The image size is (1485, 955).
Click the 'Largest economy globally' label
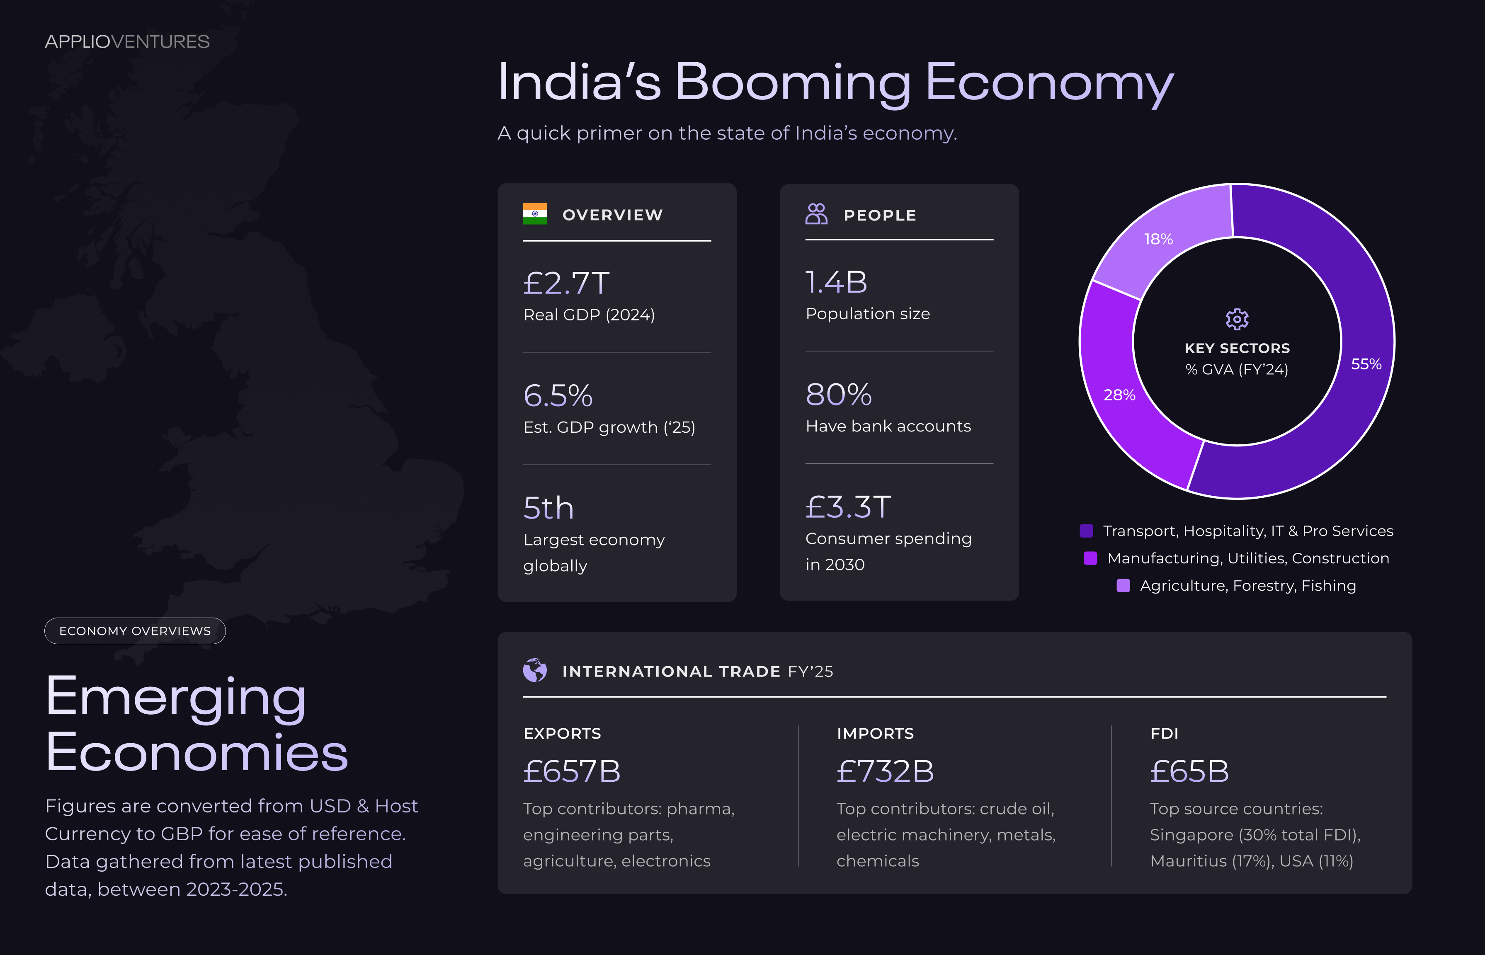594,553
